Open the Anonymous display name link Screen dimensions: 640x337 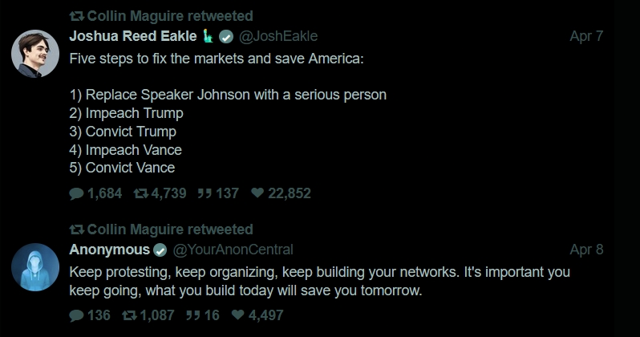click(110, 250)
